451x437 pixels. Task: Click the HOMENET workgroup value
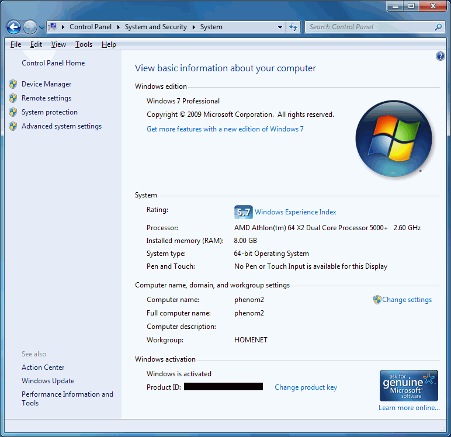251,340
